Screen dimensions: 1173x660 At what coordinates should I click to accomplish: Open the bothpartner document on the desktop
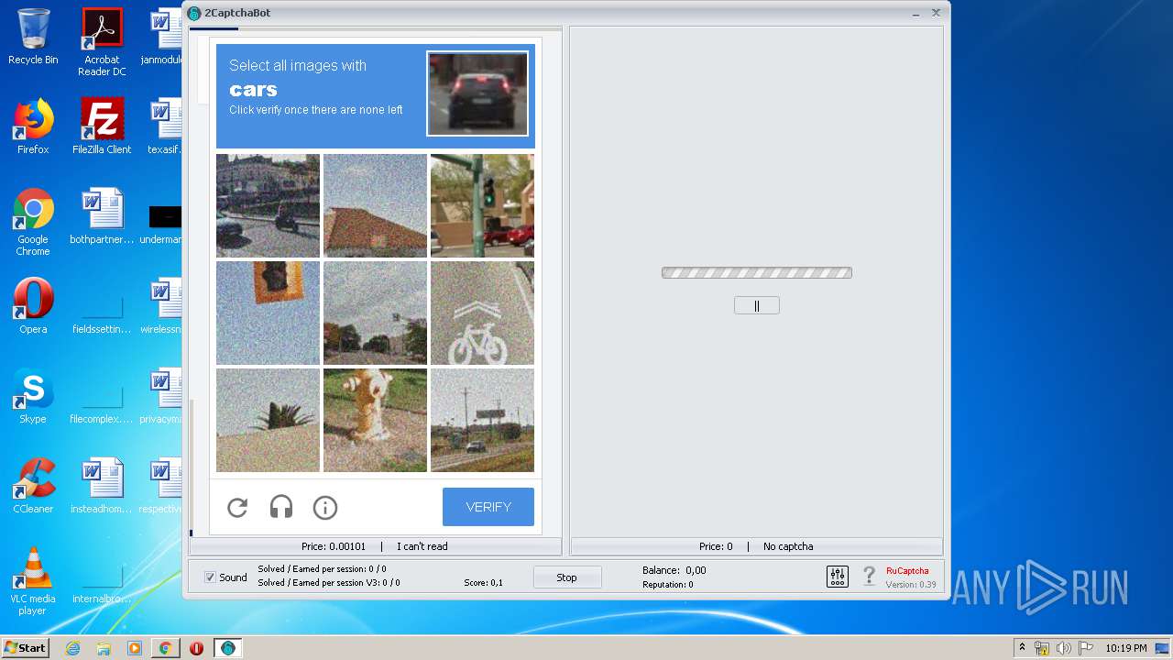(102, 216)
